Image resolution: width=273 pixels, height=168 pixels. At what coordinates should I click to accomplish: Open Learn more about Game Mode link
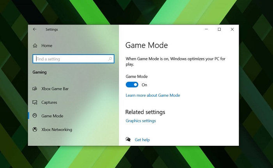click(x=153, y=95)
